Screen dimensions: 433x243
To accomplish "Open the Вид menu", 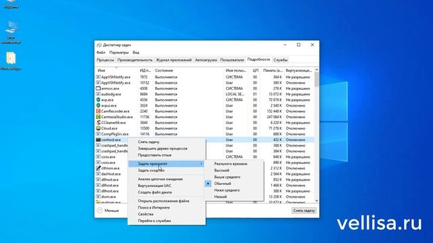I will coord(136,53).
